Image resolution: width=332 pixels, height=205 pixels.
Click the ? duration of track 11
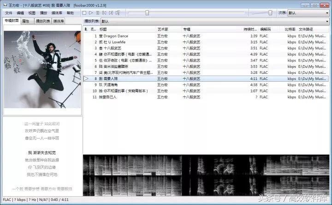coord(256,97)
